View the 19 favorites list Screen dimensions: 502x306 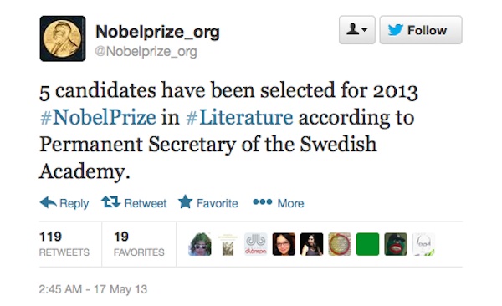139,244
